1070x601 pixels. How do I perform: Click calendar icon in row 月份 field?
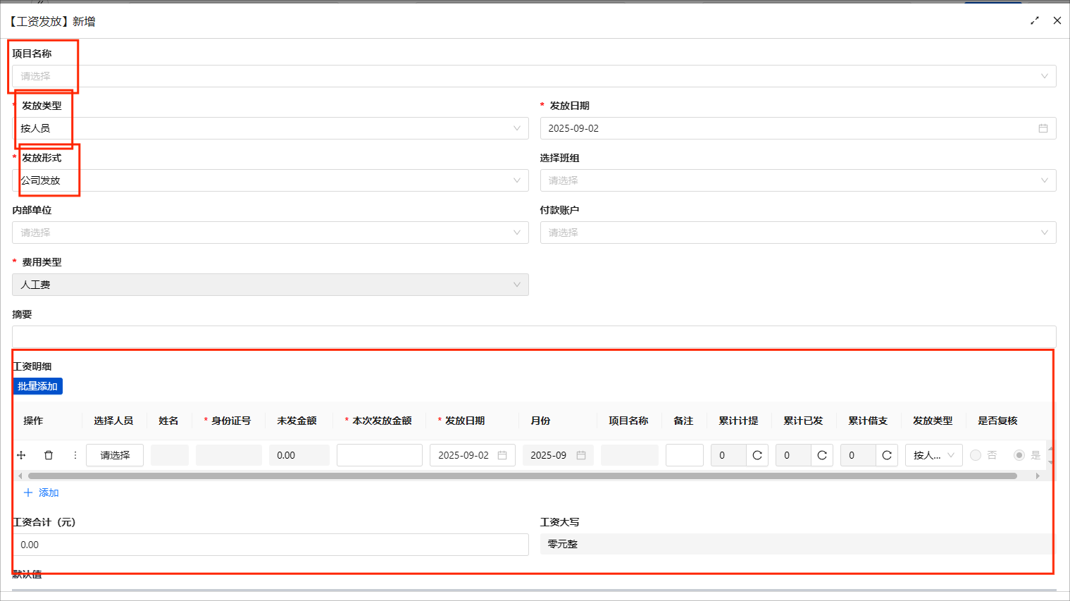(581, 455)
